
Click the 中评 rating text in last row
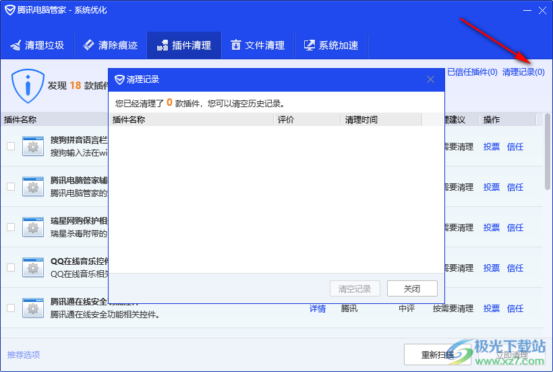407,309
